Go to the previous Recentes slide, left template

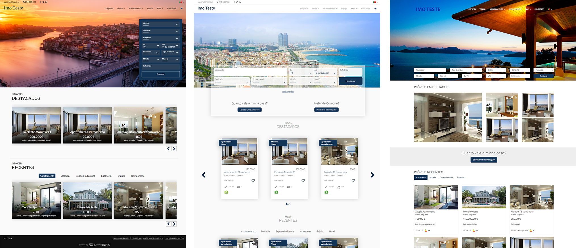[169, 224]
